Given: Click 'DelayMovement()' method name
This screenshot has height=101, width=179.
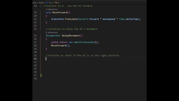Looking at the screenshot, I should (x=72, y=36).
